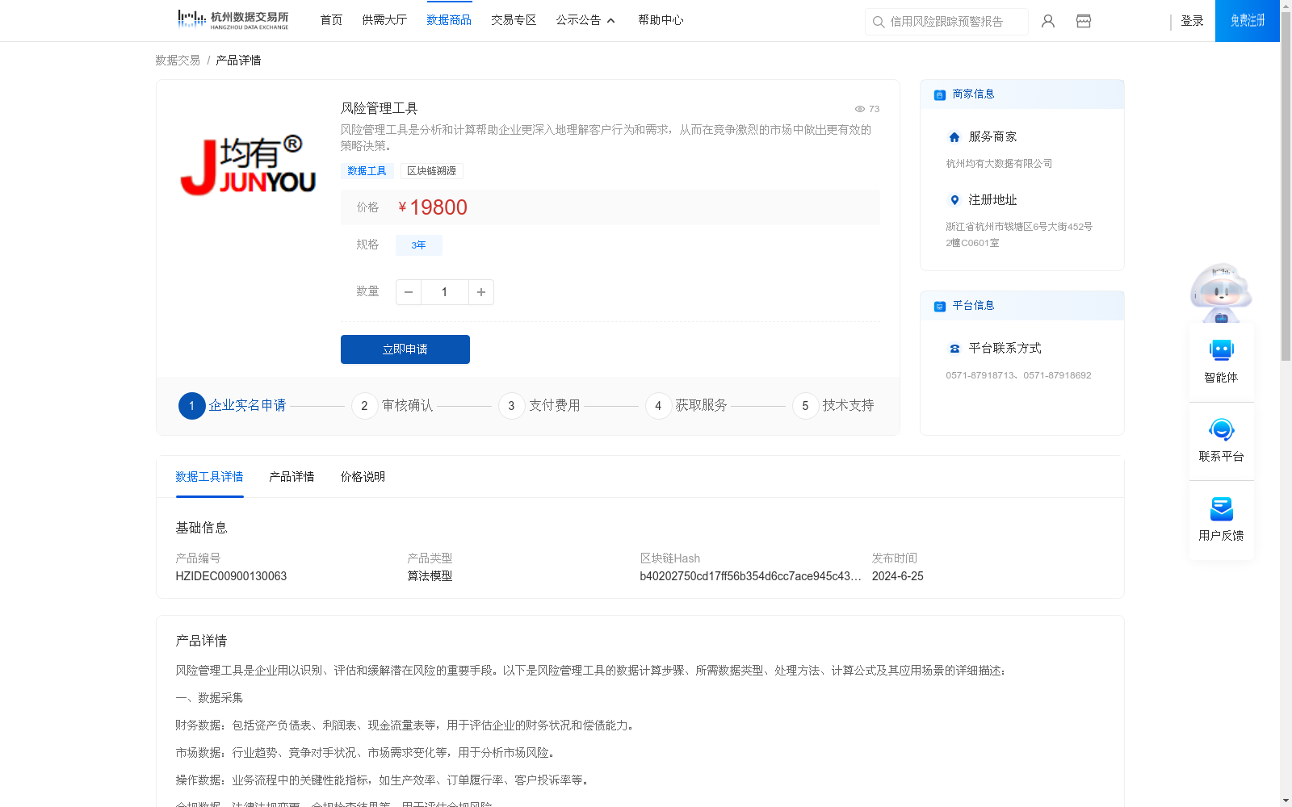Viewport: 1292px width, 807px height.
Task: Open the user account icon
Action: point(1048,21)
